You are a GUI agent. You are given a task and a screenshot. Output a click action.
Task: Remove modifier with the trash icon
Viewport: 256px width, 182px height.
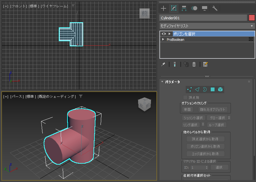coord(194,64)
